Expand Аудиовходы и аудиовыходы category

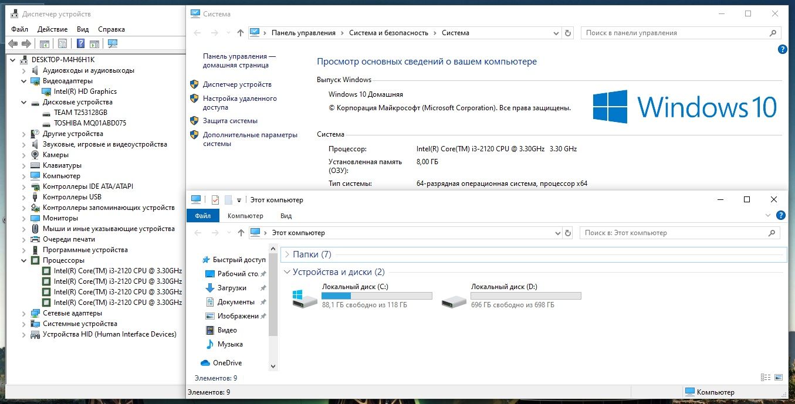pos(24,70)
